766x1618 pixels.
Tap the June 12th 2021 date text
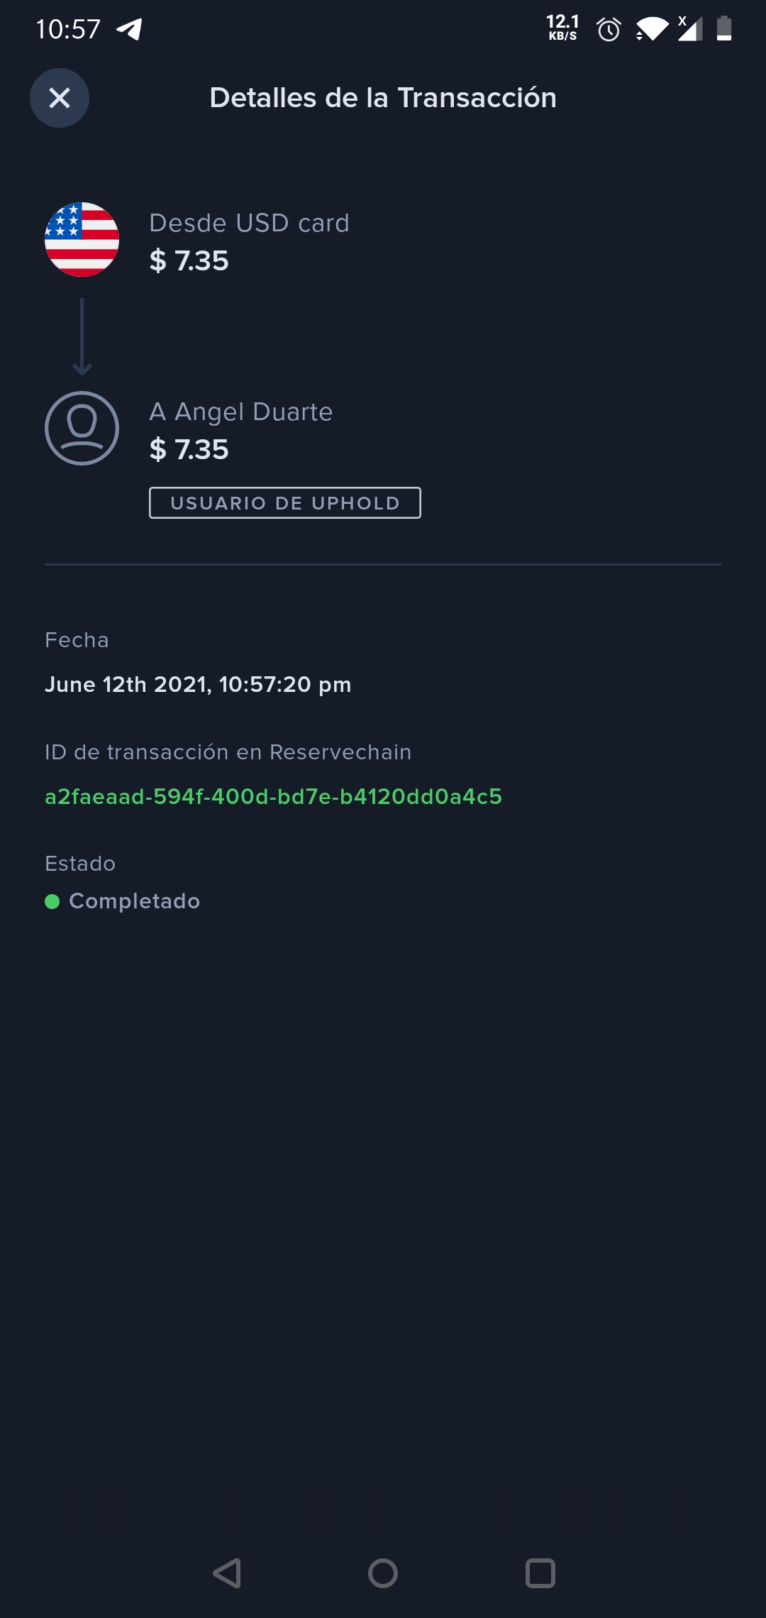(198, 685)
